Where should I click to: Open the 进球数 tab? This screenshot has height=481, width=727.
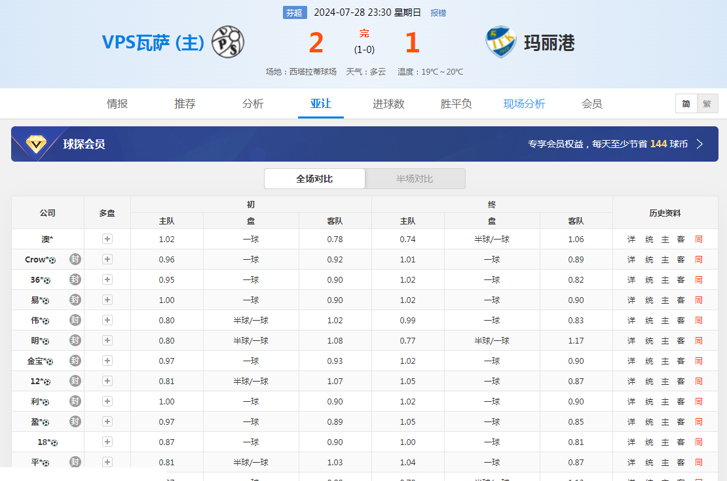(x=388, y=104)
